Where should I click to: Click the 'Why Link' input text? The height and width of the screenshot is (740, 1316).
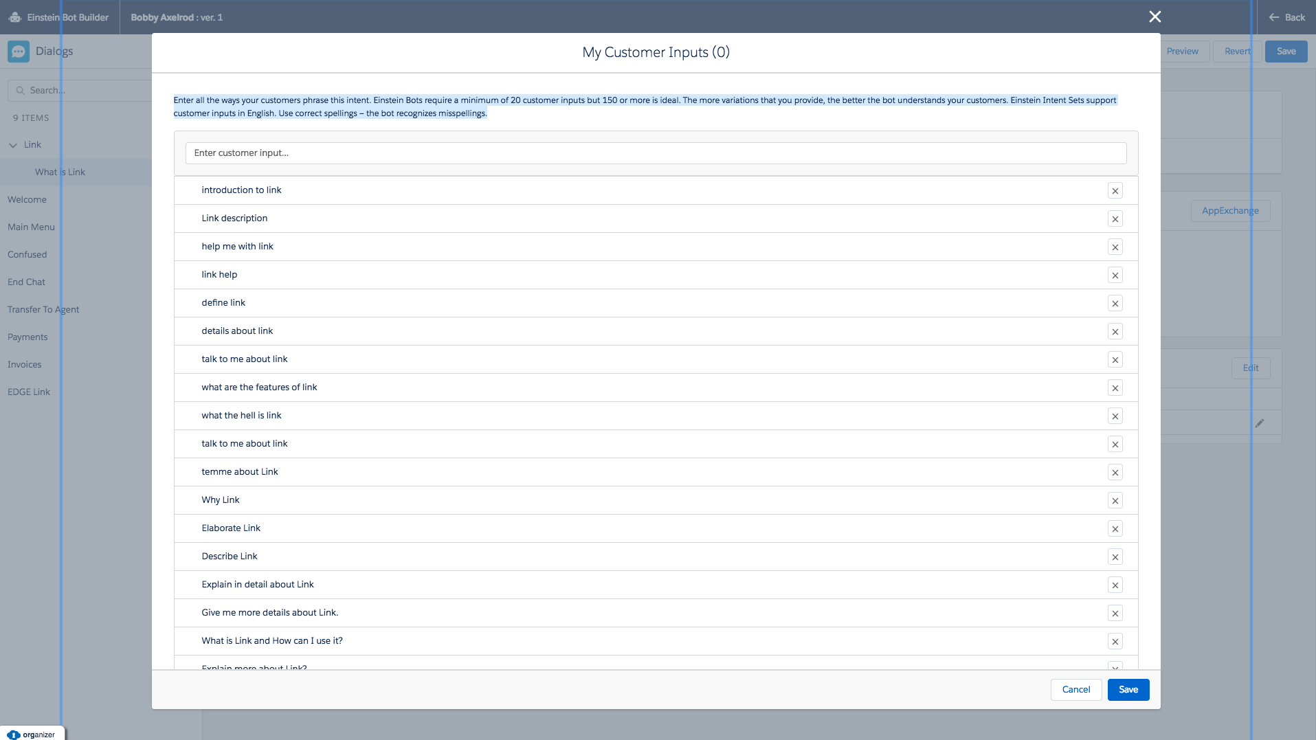(220, 500)
